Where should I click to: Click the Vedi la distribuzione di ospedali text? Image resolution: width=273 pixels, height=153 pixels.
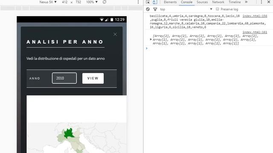(x=65, y=59)
